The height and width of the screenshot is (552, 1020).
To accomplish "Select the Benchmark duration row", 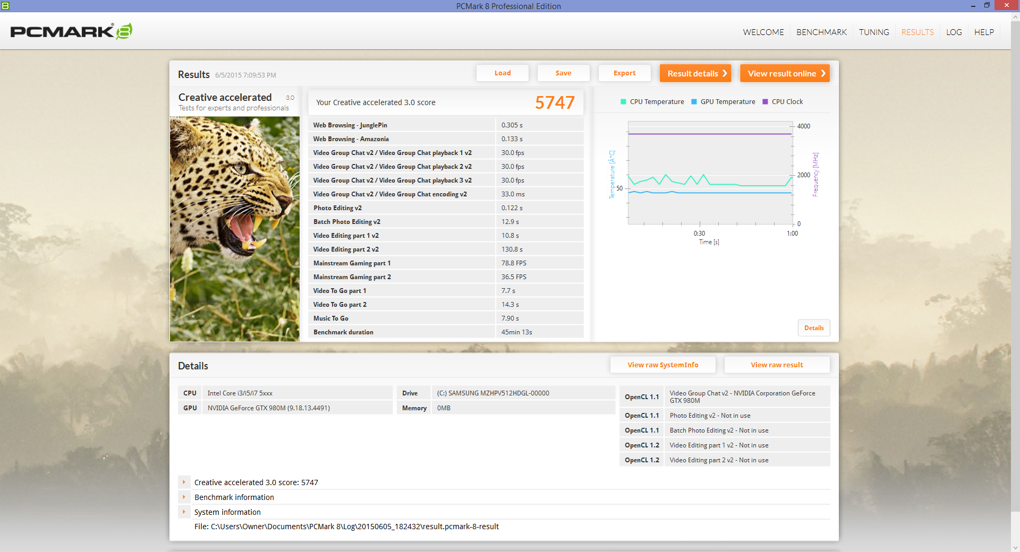I will point(446,332).
